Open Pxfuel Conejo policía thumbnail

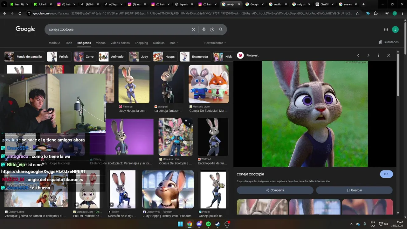[213, 189]
